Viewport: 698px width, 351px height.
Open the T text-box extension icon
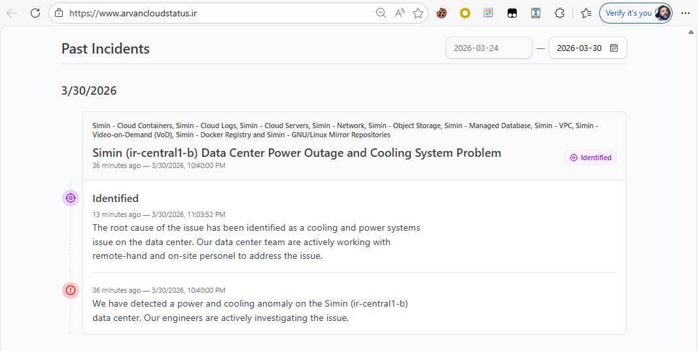click(536, 13)
